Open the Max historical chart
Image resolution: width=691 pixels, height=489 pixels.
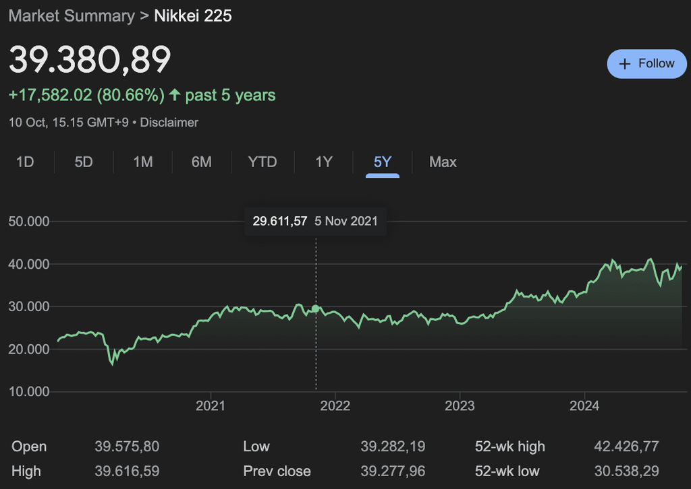[442, 162]
